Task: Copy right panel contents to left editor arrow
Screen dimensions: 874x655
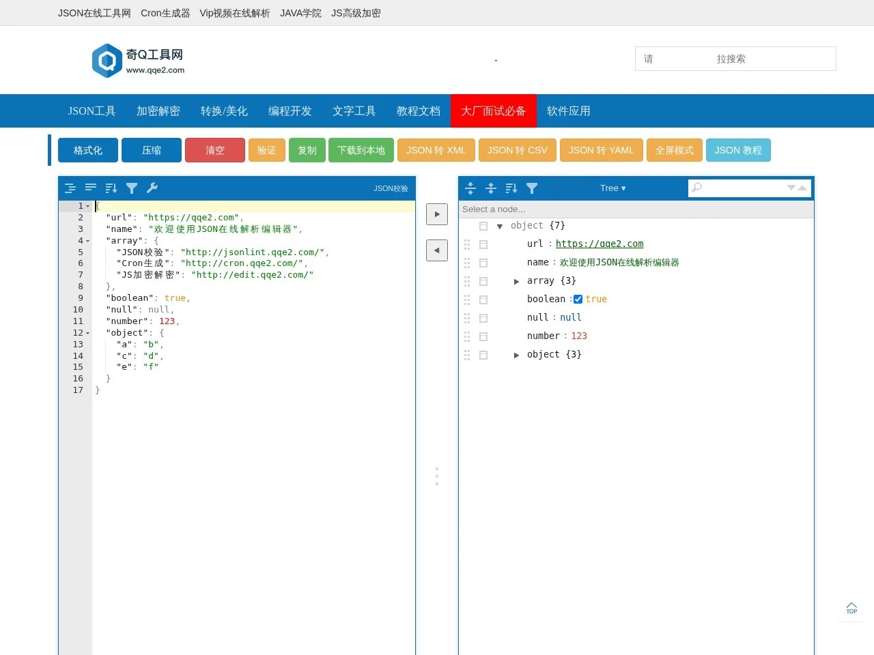Action: tap(437, 250)
